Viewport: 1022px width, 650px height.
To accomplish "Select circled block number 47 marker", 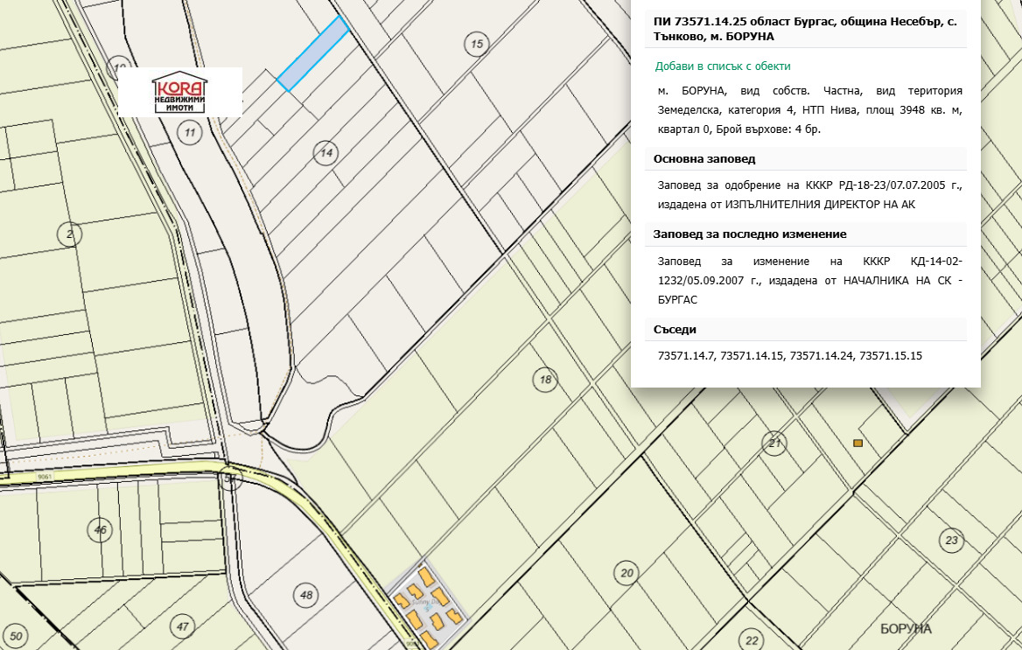I will (181, 626).
